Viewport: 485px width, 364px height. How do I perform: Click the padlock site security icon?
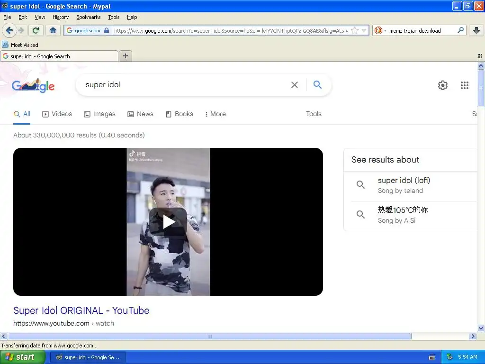click(x=107, y=30)
